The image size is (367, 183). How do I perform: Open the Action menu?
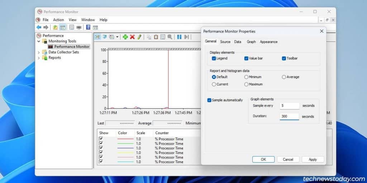click(58, 20)
